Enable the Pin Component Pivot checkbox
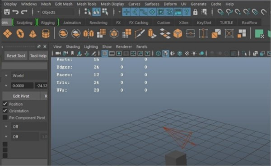This screenshot has height=166, width=271. (x=5, y=118)
